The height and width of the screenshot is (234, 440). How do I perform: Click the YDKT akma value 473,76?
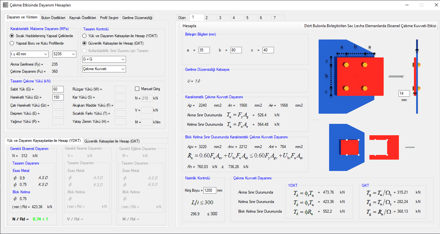[x=328, y=192]
